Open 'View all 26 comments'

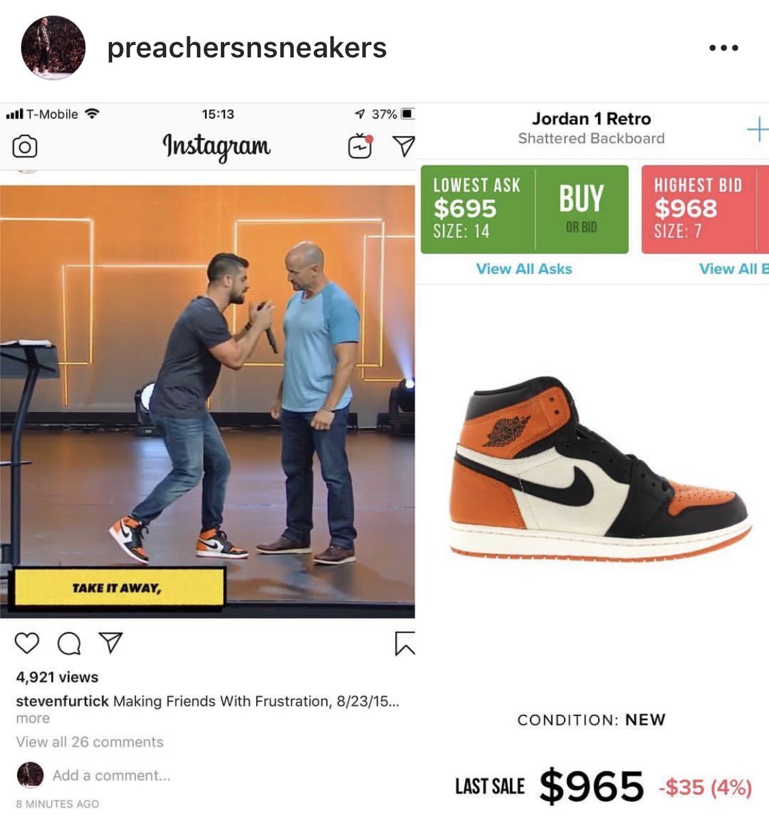pos(90,742)
